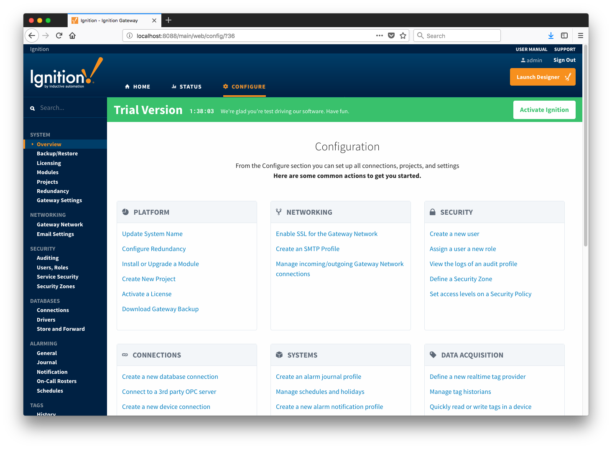Reload the page with the refresh icon
The image size is (612, 449).
pos(59,36)
